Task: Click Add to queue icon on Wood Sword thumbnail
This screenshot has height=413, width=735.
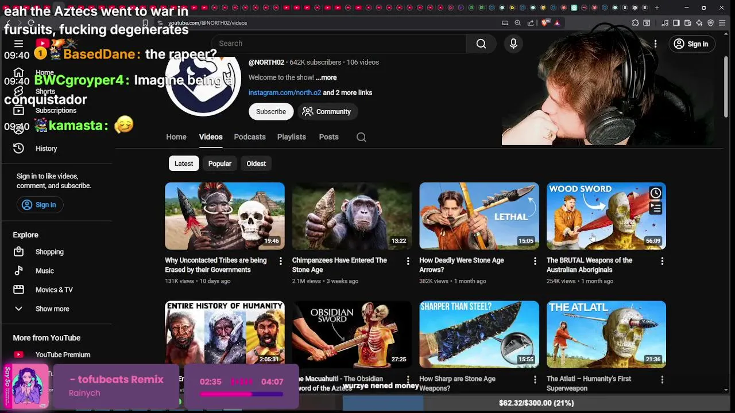Action: tap(655, 208)
